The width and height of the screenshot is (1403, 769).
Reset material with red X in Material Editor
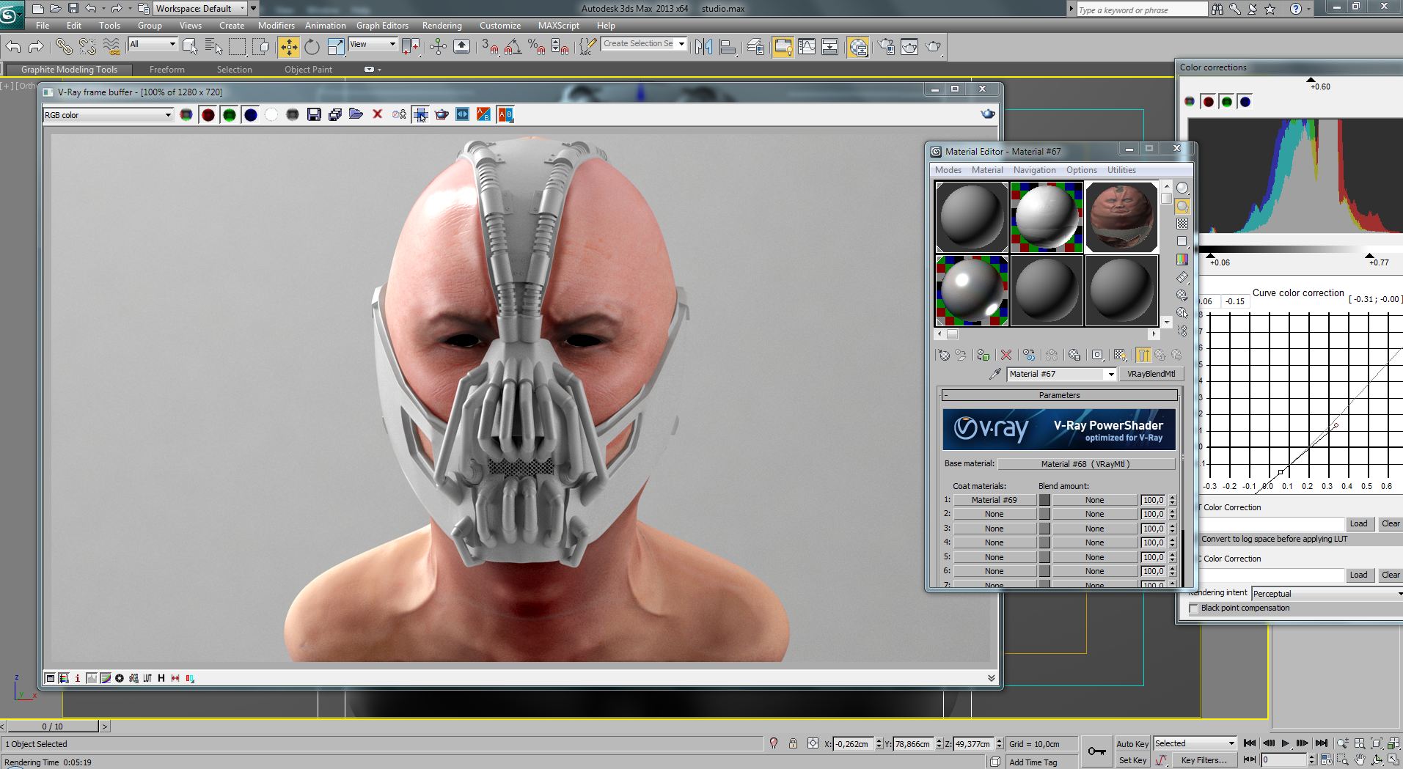click(1006, 355)
